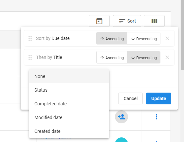Choose Modified date sort option
The height and width of the screenshot is (142, 184).
(69, 117)
